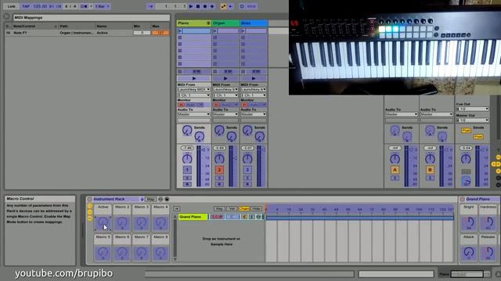Image resolution: width=501 pixels, height=281 pixels.
Task: Open the Master Out dropdown
Action: 472,120
